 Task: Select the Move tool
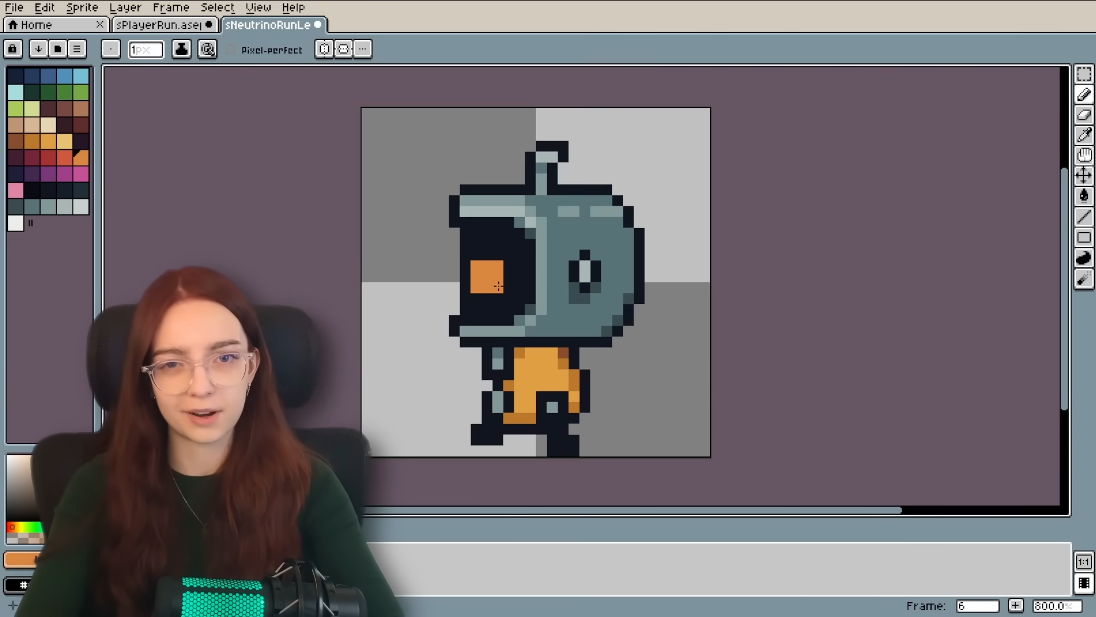[1083, 175]
